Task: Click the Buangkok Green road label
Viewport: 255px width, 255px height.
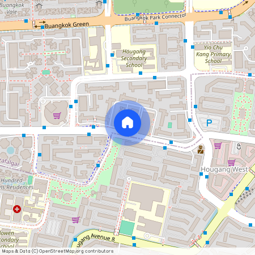Action: [67, 25]
